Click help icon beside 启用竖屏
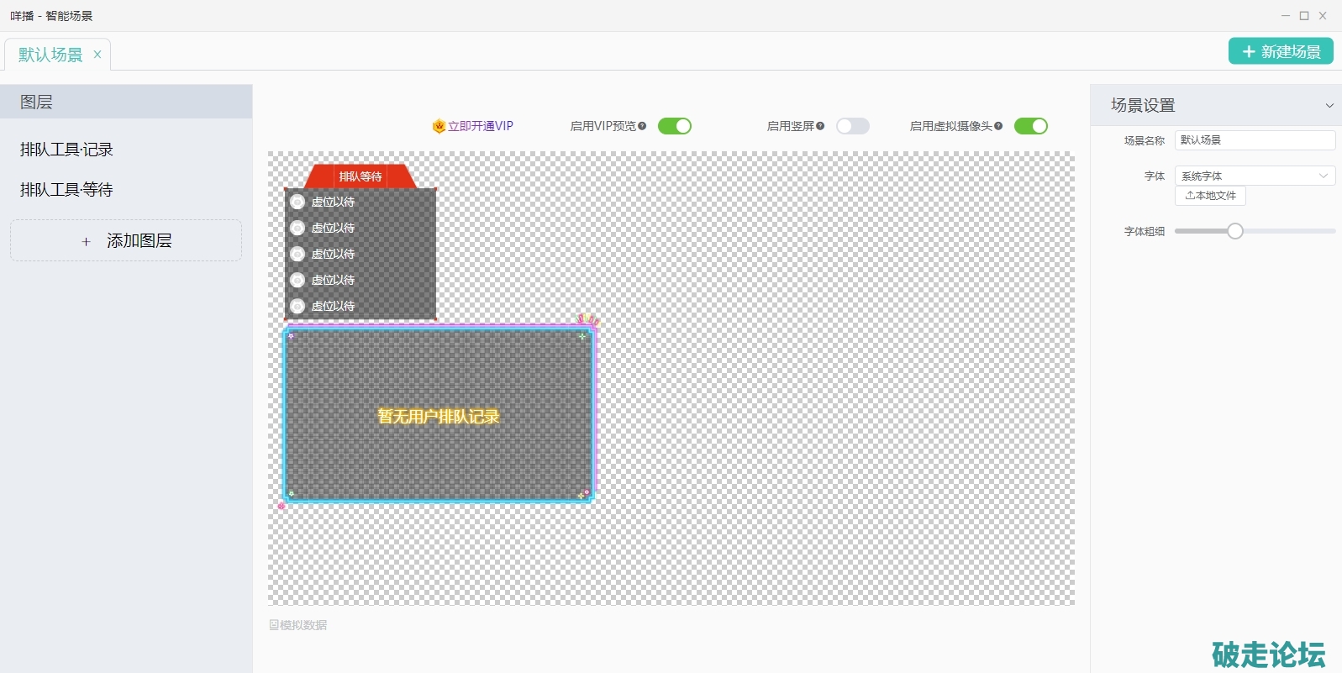This screenshot has height=673, width=1342. coord(820,126)
